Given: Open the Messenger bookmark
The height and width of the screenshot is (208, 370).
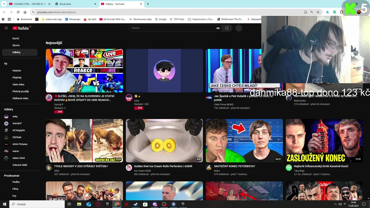Looking at the screenshot, I should 73,19.
